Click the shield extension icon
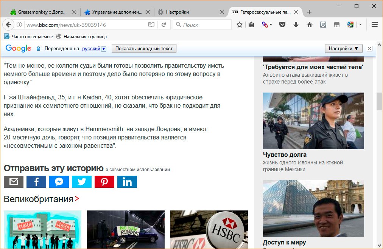The image size is (383, 249). [x=323, y=25]
